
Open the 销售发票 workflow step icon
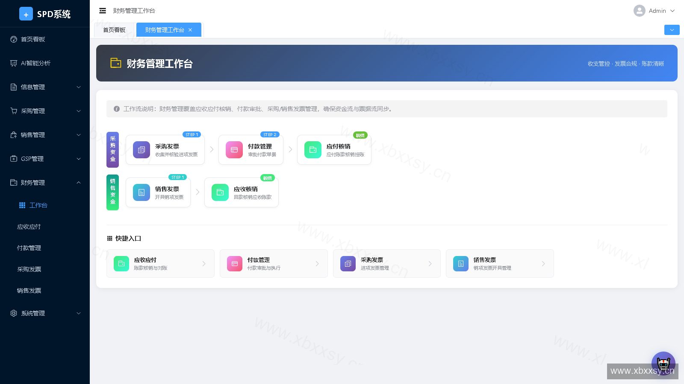142,192
